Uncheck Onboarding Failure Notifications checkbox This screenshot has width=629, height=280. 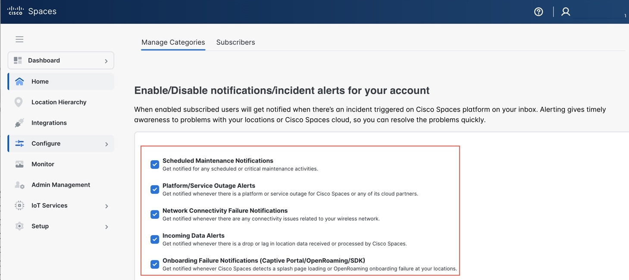coord(155,264)
